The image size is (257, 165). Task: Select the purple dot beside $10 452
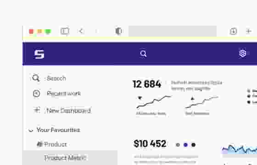185,145
